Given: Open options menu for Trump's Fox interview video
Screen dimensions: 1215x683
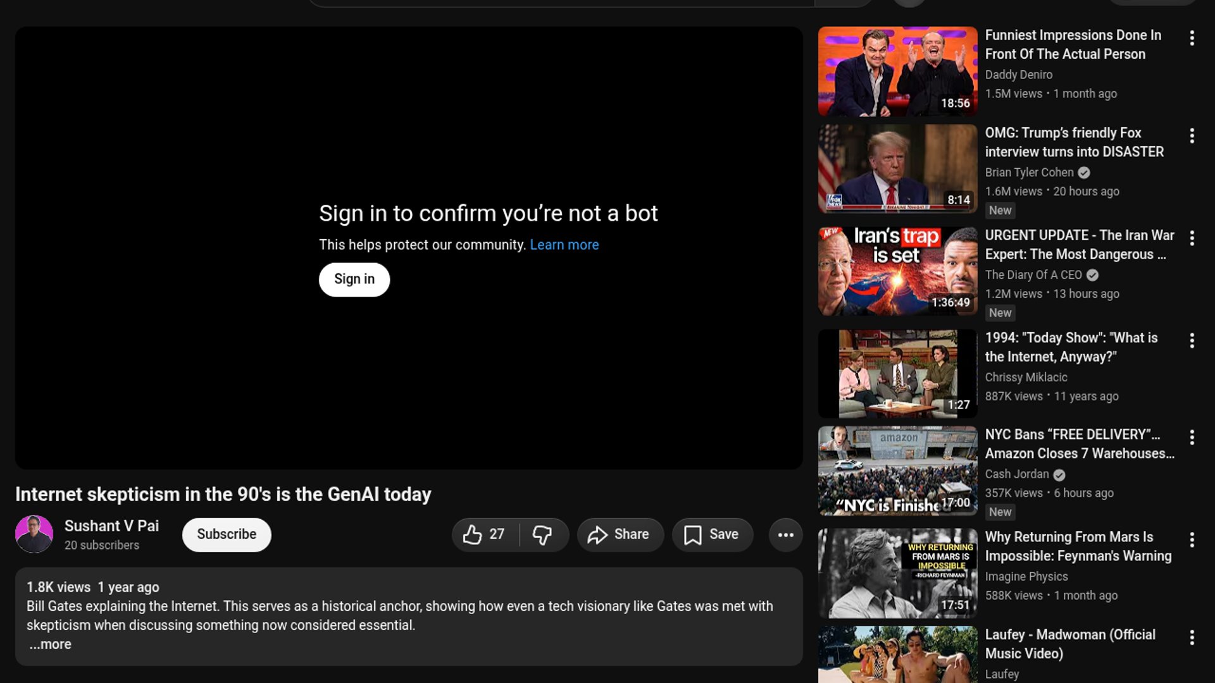Looking at the screenshot, I should coord(1192,136).
